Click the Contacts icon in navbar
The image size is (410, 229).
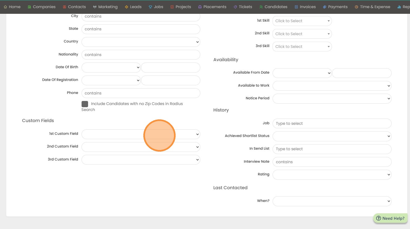point(64,7)
